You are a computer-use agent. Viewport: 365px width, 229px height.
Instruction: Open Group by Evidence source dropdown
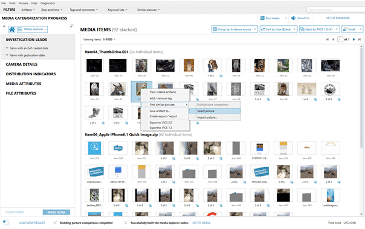(234, 30)
